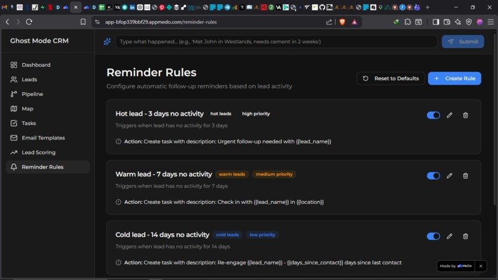Open the Dashboard page in sidebar
The width and height of the screenshot is (498, 280).
[x=48, y=65]
